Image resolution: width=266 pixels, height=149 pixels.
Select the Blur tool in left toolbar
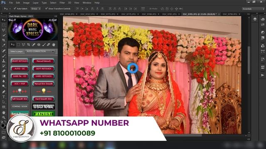click(4, 81)
